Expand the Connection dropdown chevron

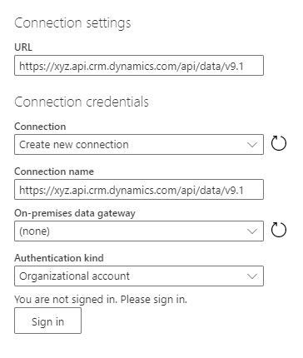point(252,145)
